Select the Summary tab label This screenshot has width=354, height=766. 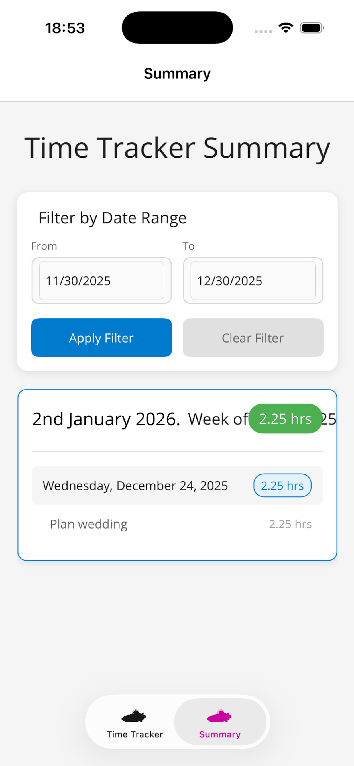tap(220, 734)
